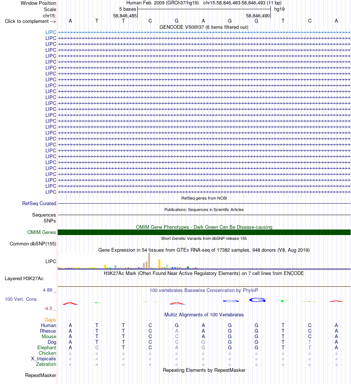Click the SNPs publications track label
Image resolution: width=351 pixels, height=384 pixels.
click(x=50, y=221)
